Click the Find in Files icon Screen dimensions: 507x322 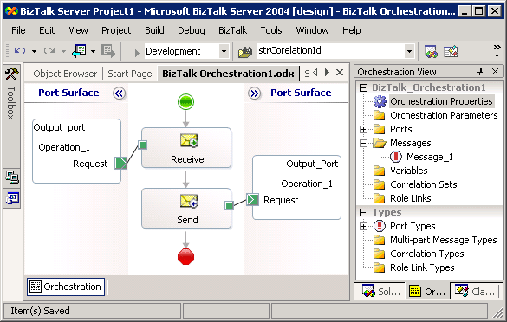[245, 51]
